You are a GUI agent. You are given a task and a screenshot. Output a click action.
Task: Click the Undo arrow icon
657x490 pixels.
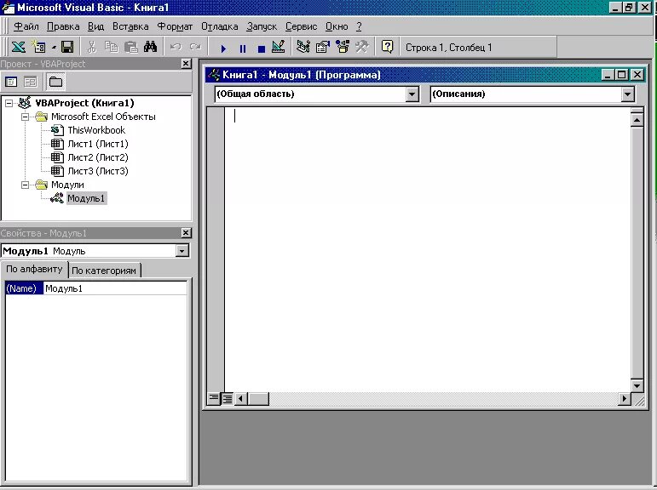click(176, 47)
